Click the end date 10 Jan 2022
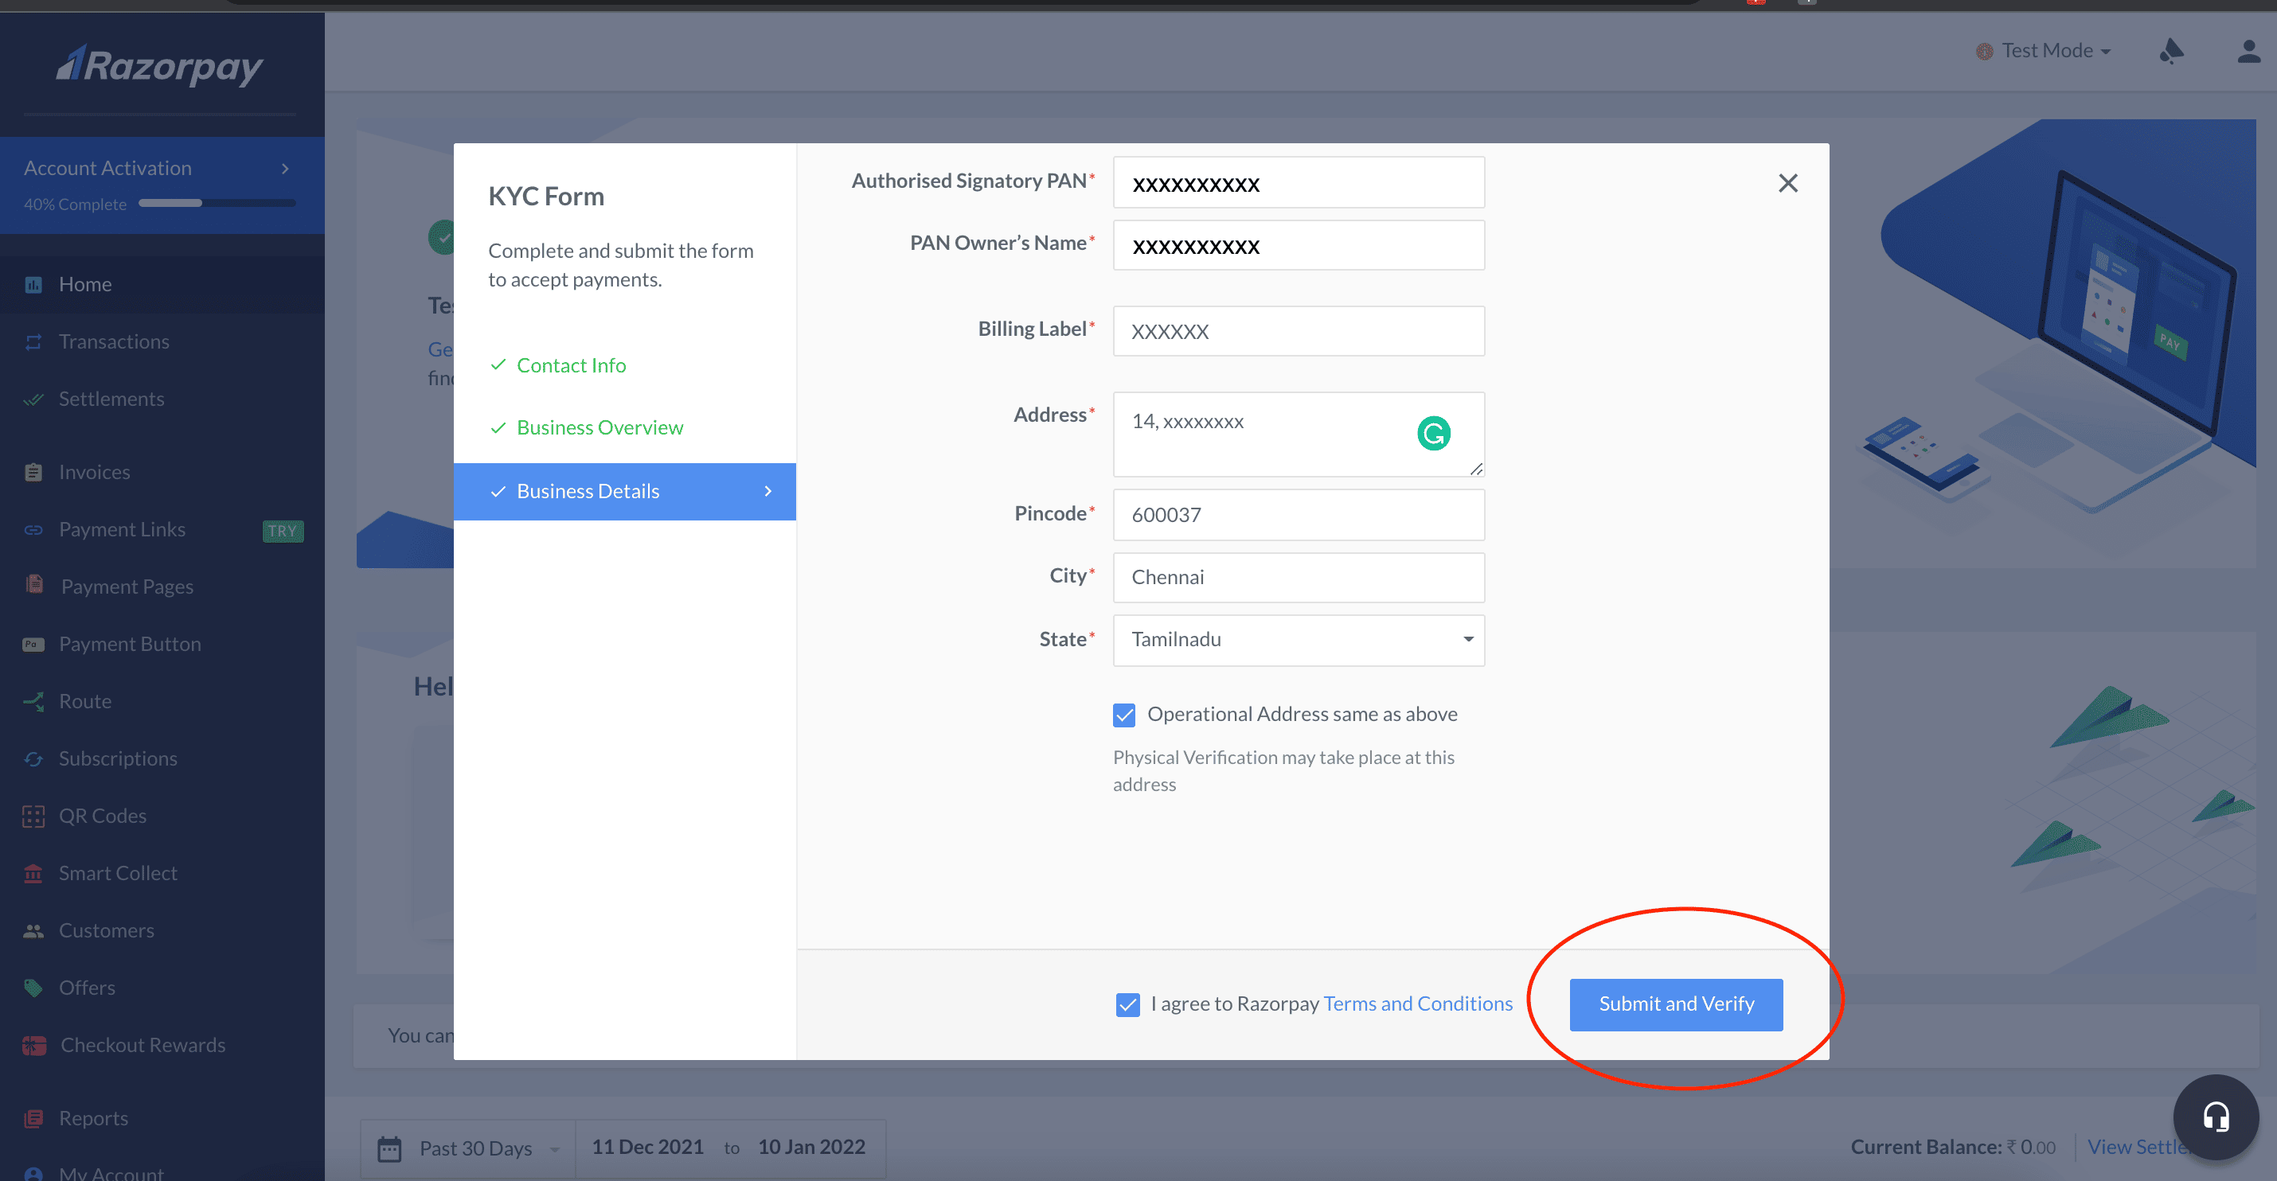The image size is (2277, 1181). pyautogui.click(x=810, y=1148)
